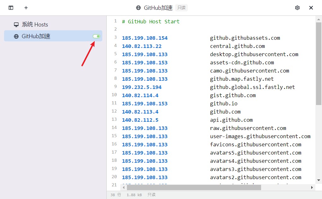Image resolution: width=322 pixels, height=199 pixels.
Task: Toggle the sidebar panel icon
Action: click(x=11, y=8)
